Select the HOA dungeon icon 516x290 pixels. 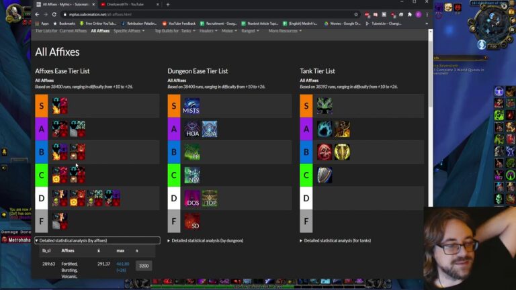[192, 129]
